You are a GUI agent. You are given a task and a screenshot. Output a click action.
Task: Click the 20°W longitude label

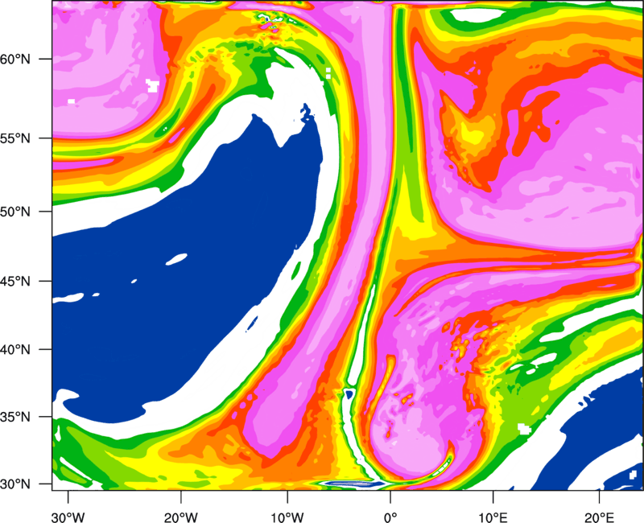pos(181,517)
